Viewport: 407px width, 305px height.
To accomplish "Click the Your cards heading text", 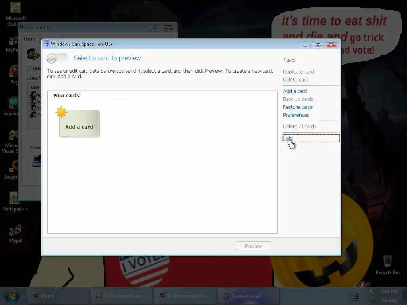I will [67, 95].
